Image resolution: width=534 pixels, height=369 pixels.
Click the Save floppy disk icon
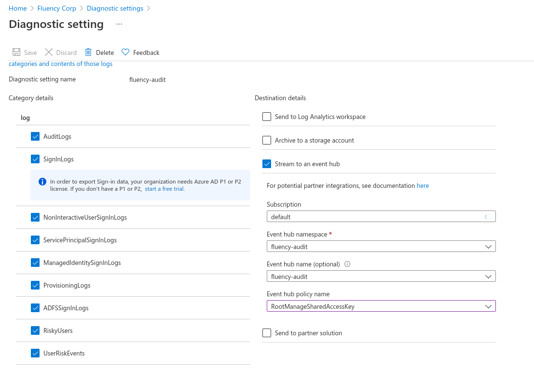pyautogui.click(x=16, y=52)
